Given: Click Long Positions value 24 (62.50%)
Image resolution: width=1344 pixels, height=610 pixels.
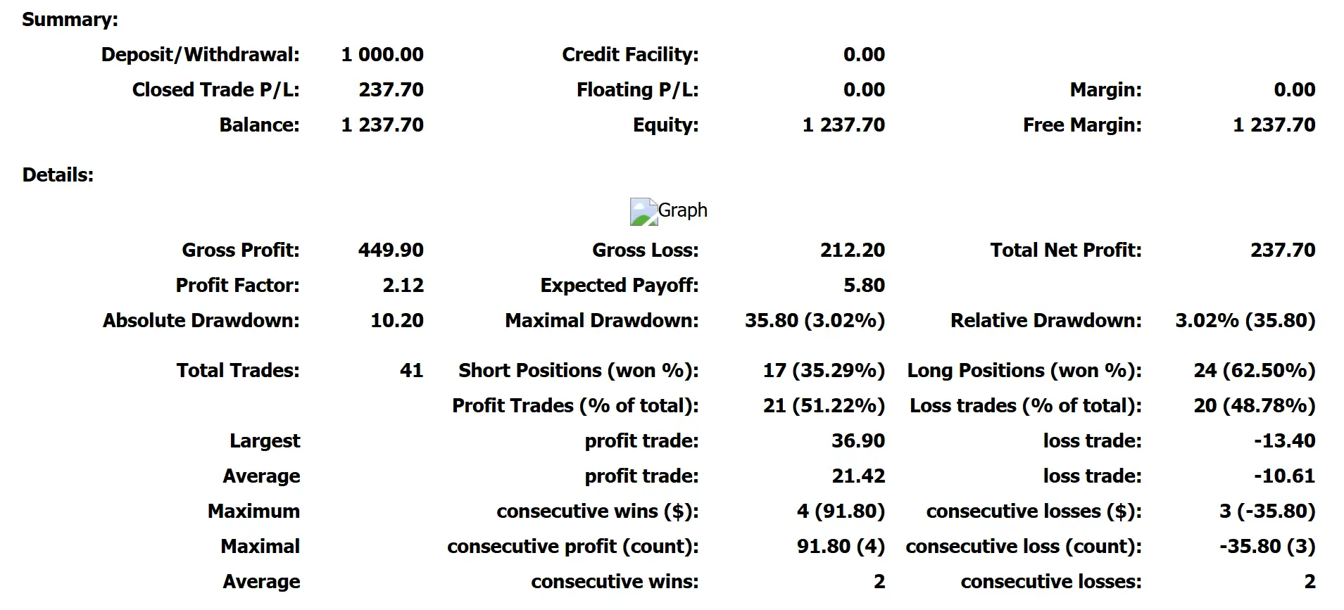Looking at the screenshot, I should [x=1255, y=371].
